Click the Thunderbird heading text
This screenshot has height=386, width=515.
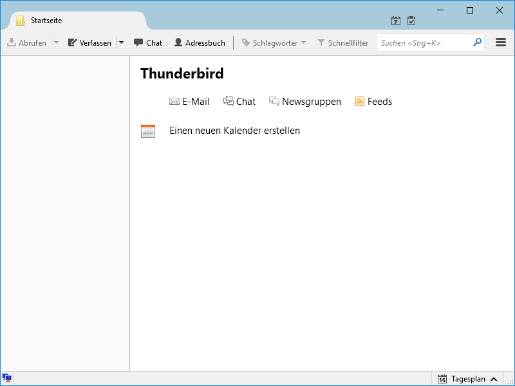tap(182, 73)
